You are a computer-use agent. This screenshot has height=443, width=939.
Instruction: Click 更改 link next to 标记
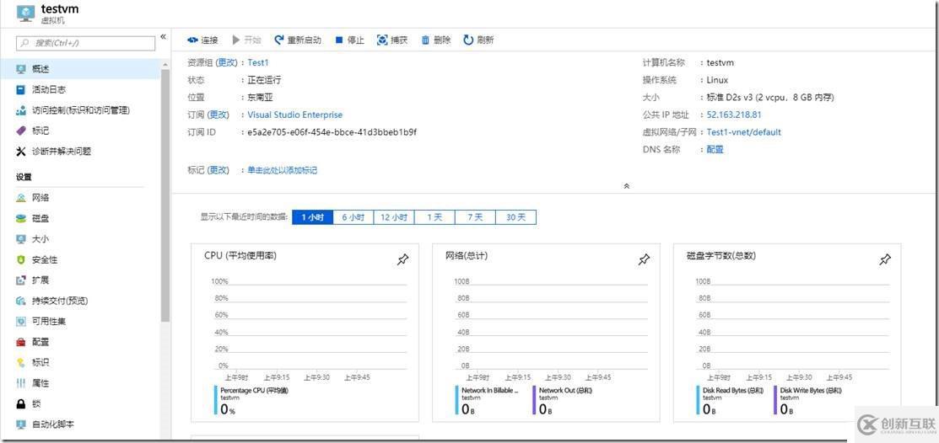pos(219,170)
